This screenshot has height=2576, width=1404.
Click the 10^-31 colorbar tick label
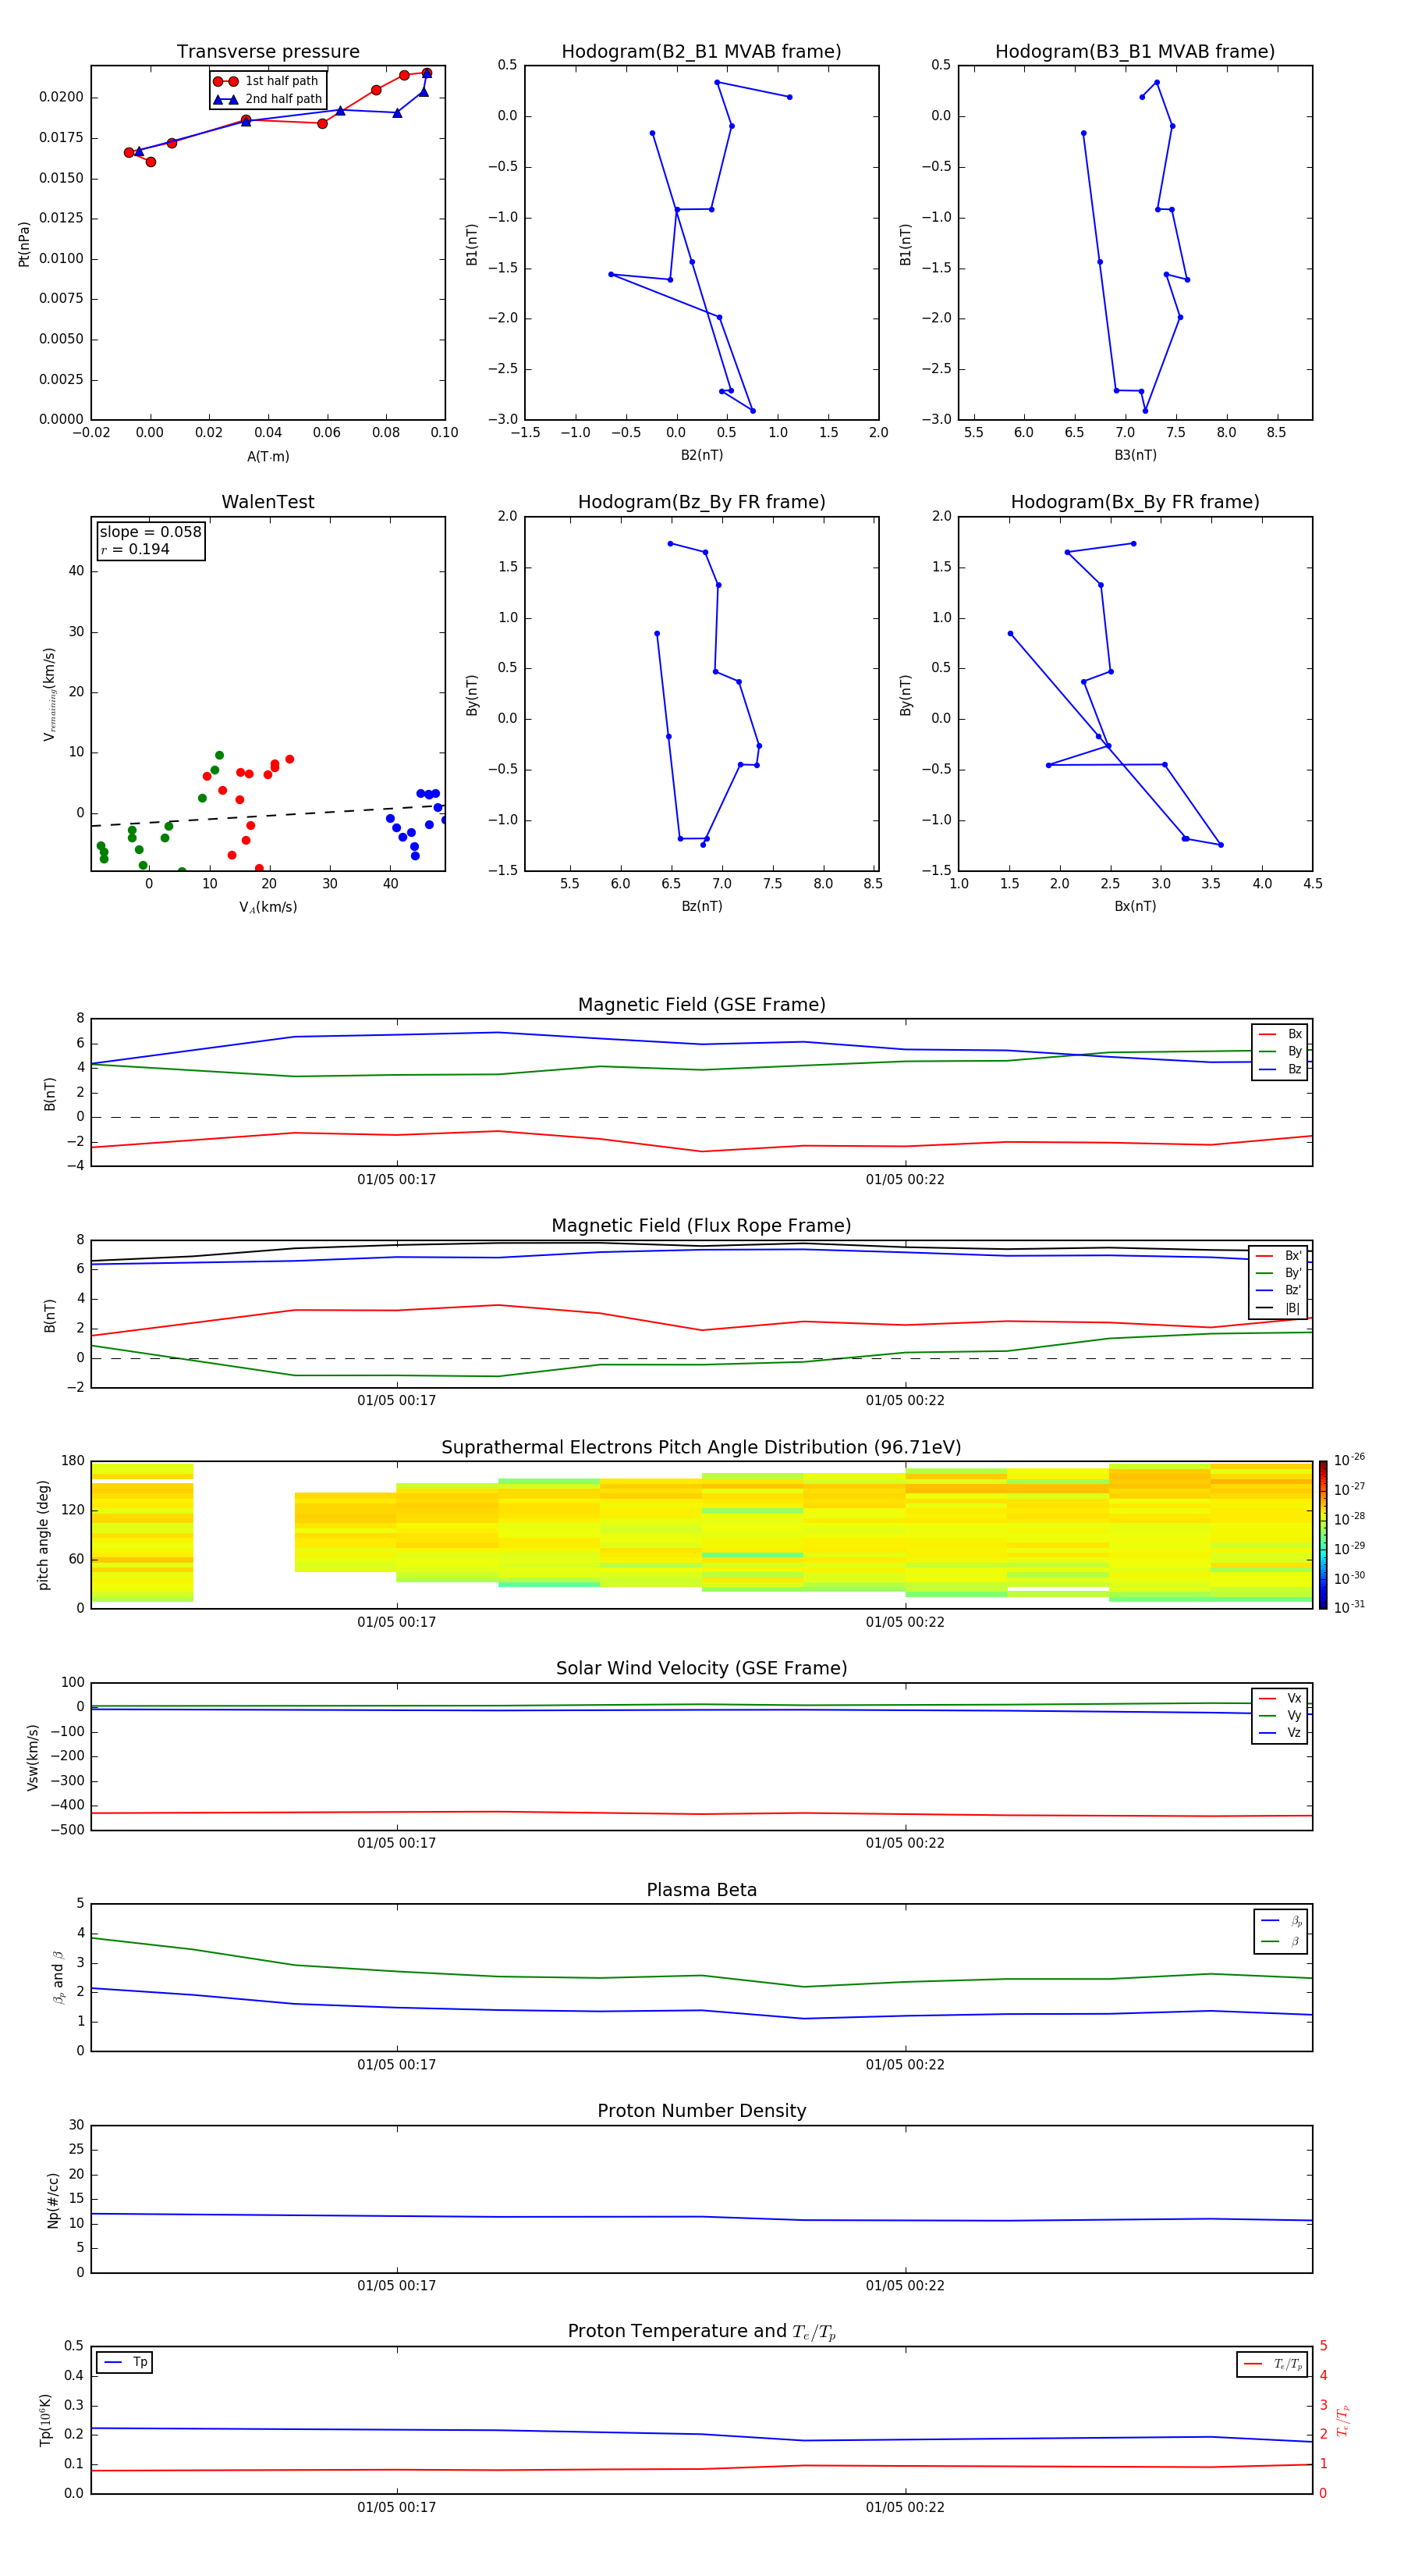point(1349,1607)
